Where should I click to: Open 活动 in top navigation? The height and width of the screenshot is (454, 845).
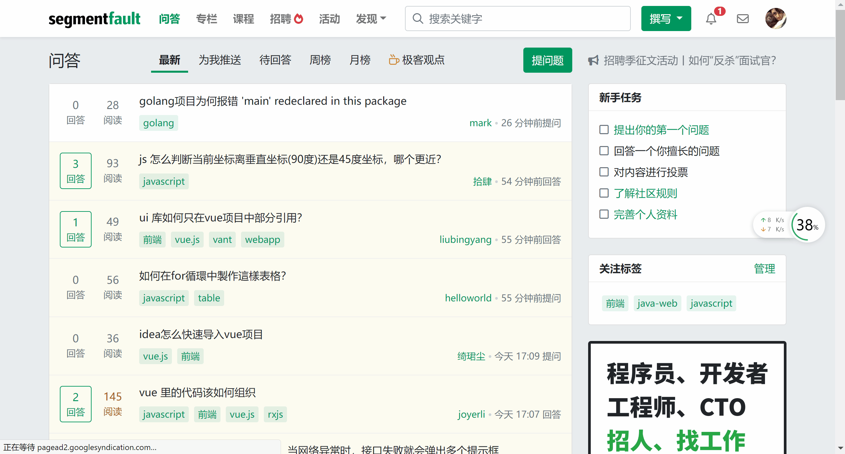(329, 19)
